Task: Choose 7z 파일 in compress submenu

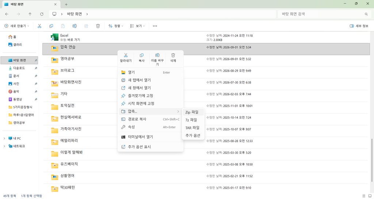Action: [193, 120]
